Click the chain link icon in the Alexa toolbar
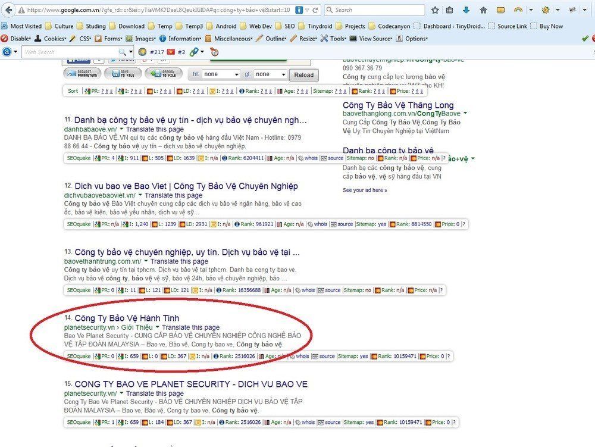Image resolution: width=595 pixels, height=447 pixels. [x=194, y=52]
